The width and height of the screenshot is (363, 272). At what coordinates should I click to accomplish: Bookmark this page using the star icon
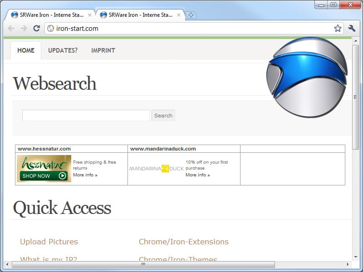[x=338, y=28]
